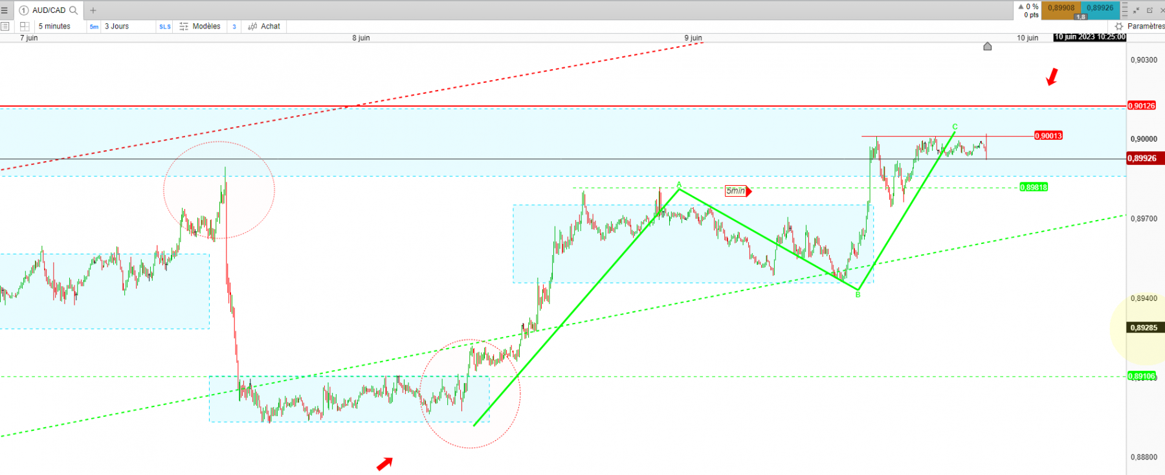Click the 10 juin 2023 10:25:00 date label
1165x475 pixels.
tap(1090, 37)
